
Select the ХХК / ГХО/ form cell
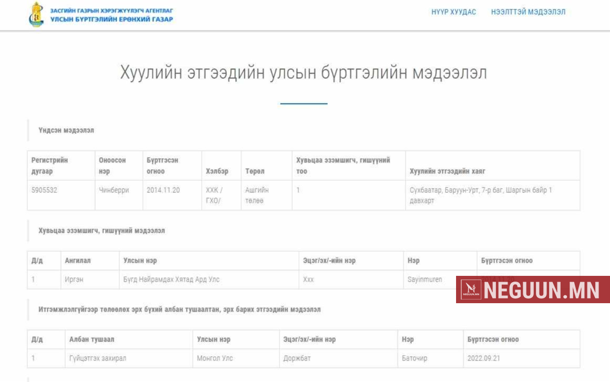pyautogui.click(x=214, y=195)
